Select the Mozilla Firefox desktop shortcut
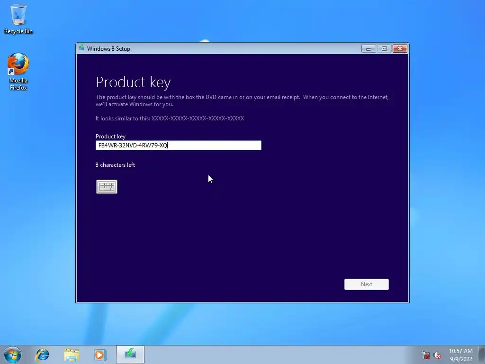Viewport: 485px width, 364px height. (18, 72)
